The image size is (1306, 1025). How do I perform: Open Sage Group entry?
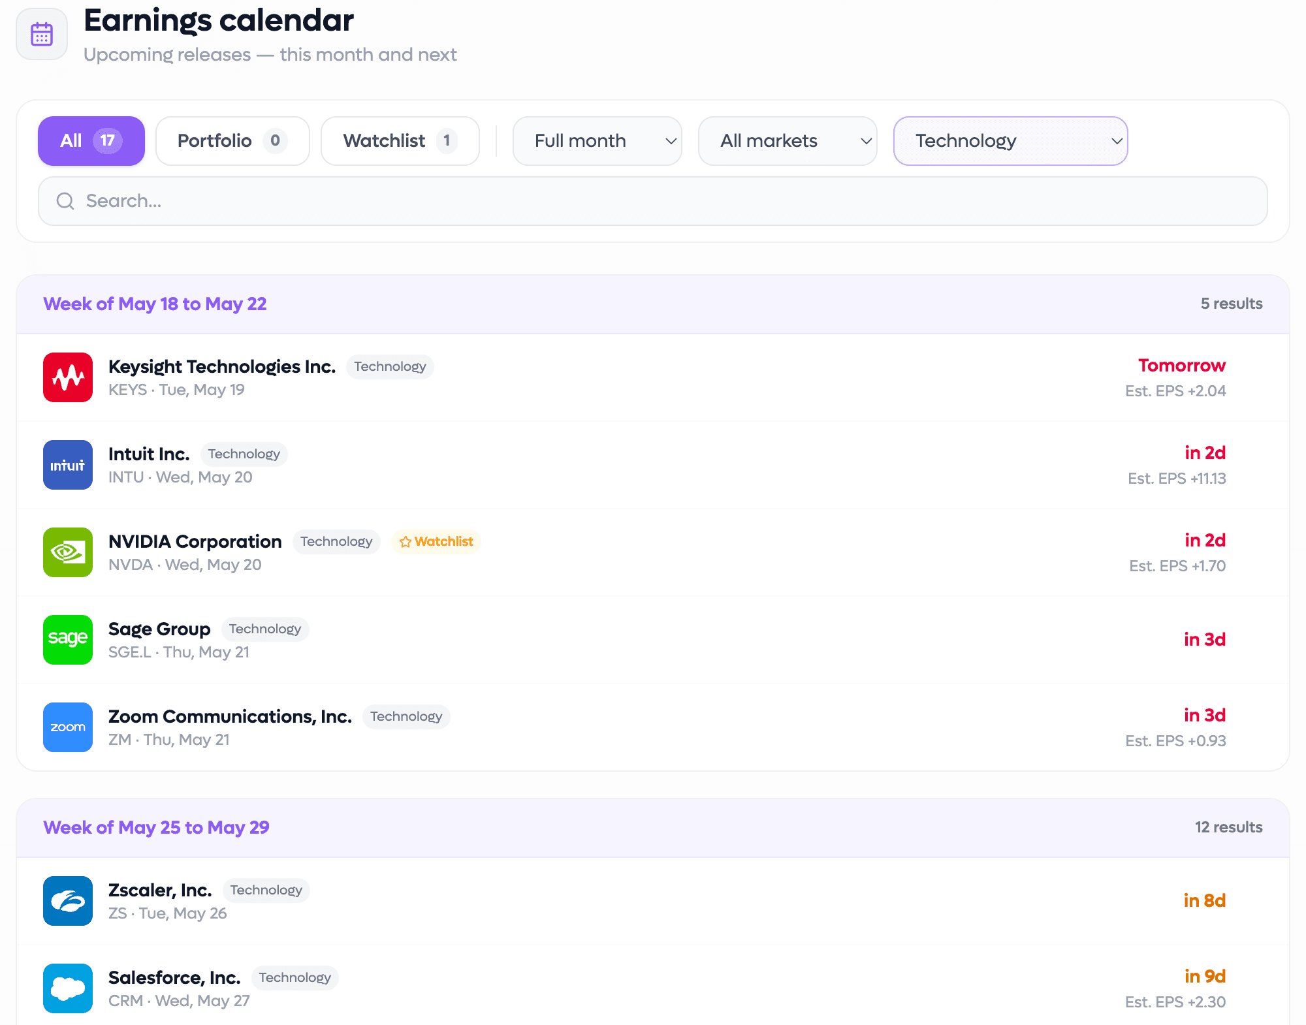tap(653, 640)
